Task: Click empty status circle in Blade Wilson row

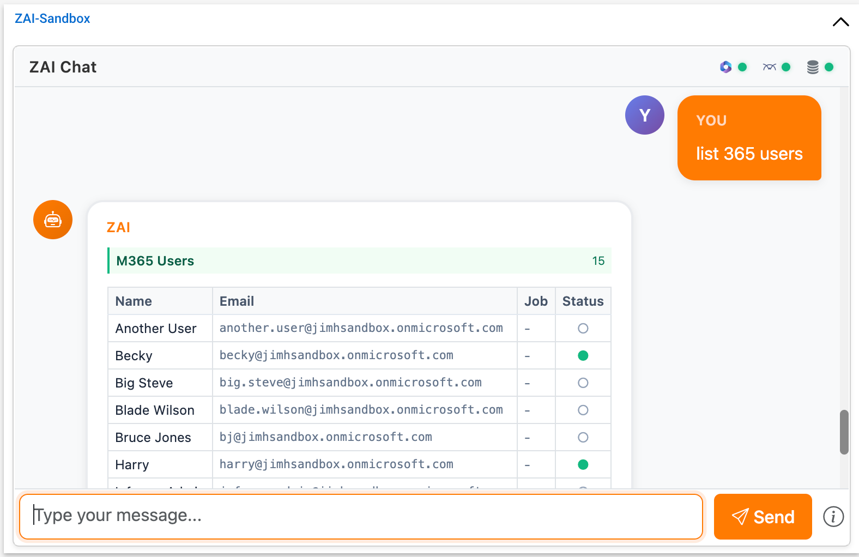Action: 583,410
